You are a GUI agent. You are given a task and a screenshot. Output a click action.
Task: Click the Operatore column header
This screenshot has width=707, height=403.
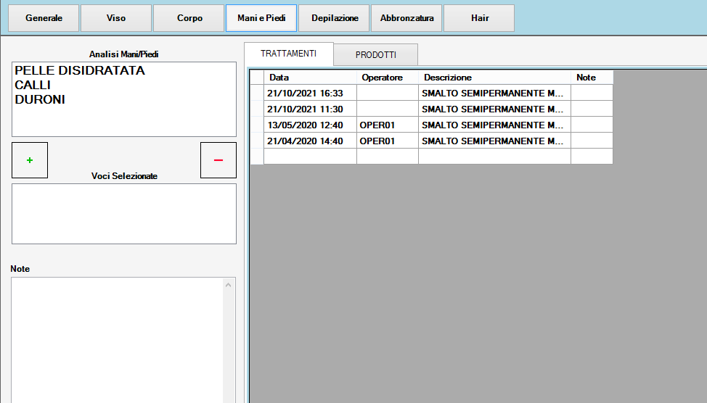pos(387,78)
